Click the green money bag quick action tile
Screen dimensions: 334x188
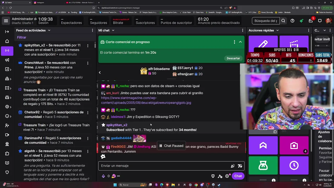point(263,165)
